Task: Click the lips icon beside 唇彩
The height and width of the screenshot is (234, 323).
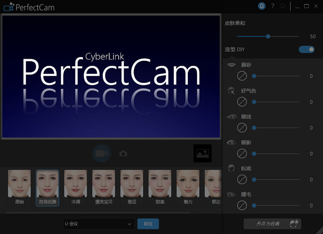Action: point(231,65)
